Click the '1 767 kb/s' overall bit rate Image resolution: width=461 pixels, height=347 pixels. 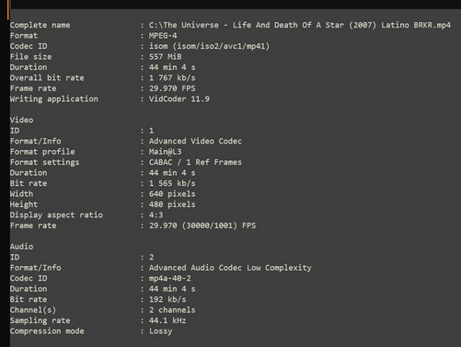coord(172,78)
